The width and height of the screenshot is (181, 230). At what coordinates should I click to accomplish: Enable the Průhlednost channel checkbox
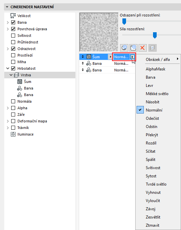point(13,42)
